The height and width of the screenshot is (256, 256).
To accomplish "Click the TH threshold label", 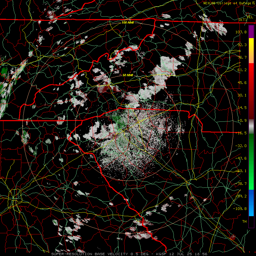I will coord(244,222).
